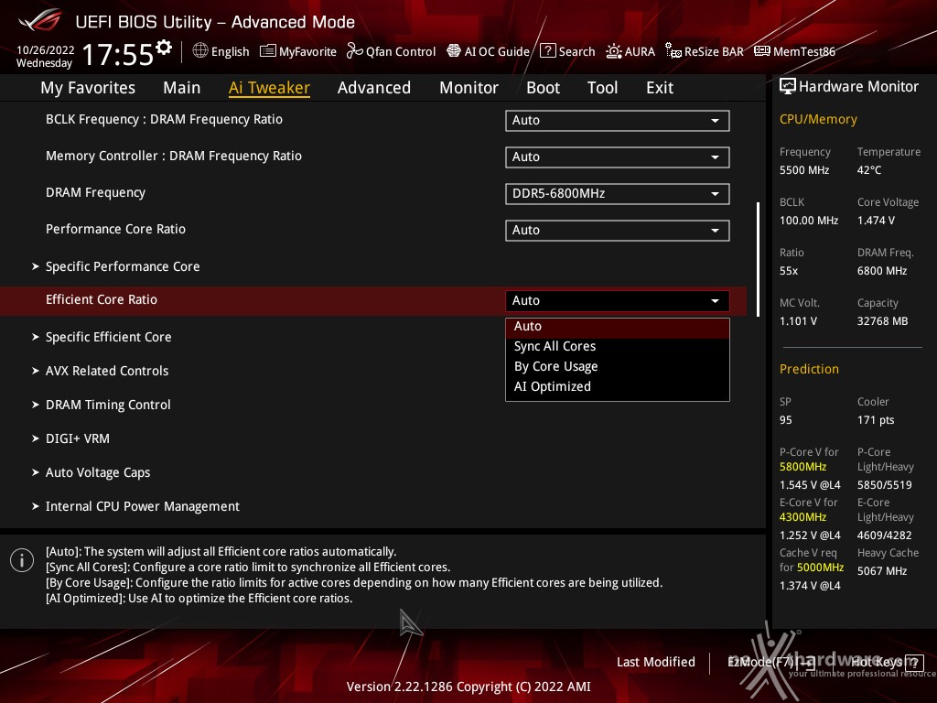Open the Tool tab

[x=602, y=88]
